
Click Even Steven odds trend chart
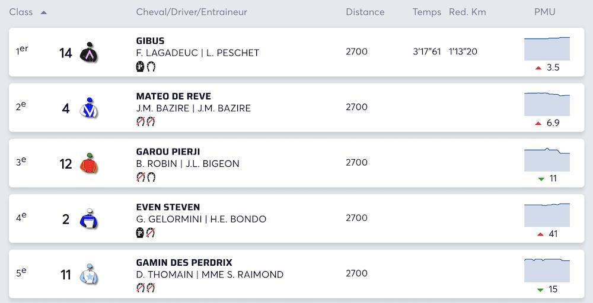click(x=547, y=215)
